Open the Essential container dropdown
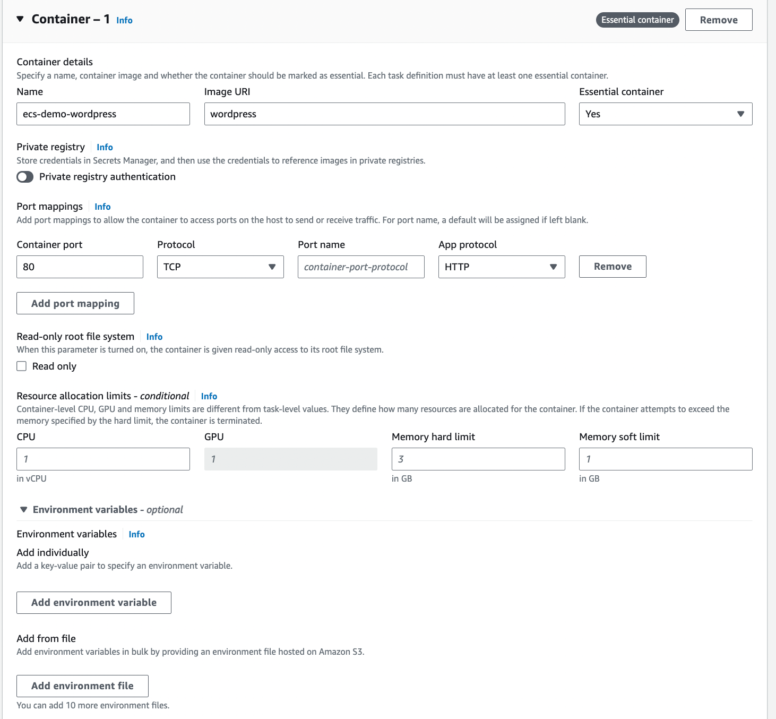 click(666, 114)
